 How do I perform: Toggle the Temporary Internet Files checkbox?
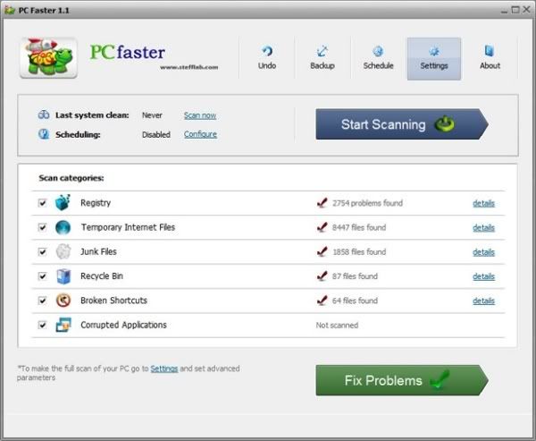[42, 227]
